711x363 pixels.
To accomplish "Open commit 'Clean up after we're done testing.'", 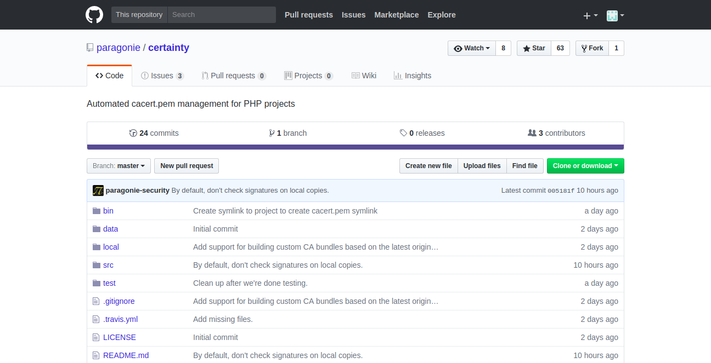I will tap(250, 283).
